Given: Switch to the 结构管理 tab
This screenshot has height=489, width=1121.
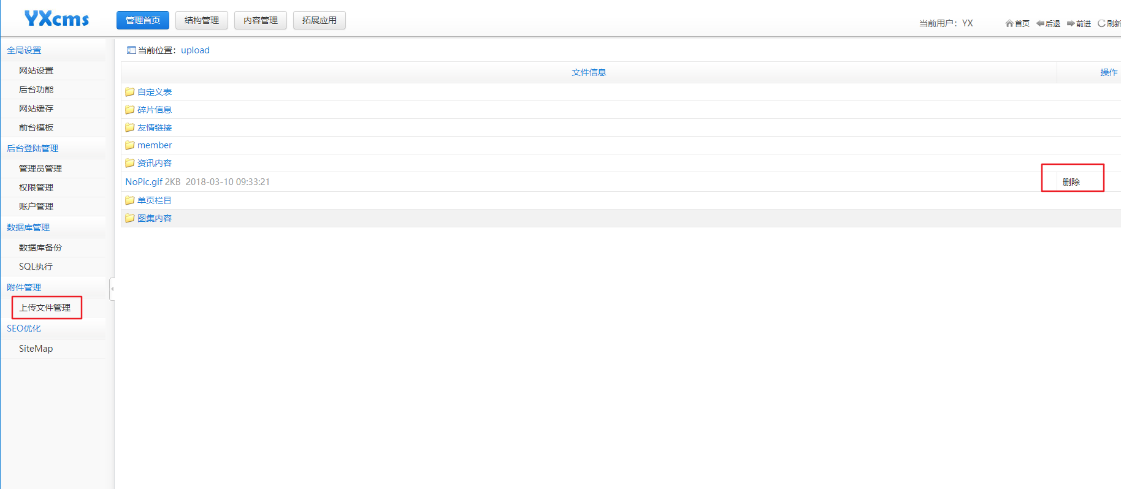Looking at the screenshot, I should coord(201,20).
